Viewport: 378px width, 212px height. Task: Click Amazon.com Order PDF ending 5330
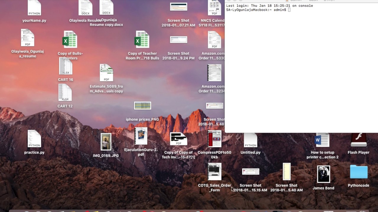coord(214,39)
